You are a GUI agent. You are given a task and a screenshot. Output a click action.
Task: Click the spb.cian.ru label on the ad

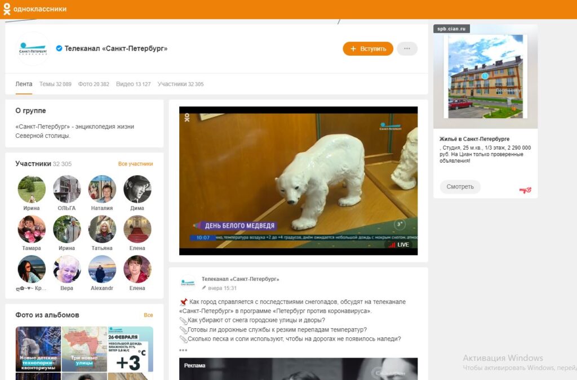click(x=451, y=29)
